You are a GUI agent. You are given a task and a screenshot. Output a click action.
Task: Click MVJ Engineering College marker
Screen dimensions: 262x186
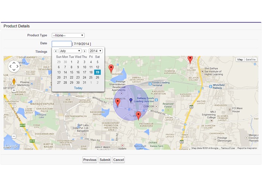pyautogui.click(x=211, y=120)
